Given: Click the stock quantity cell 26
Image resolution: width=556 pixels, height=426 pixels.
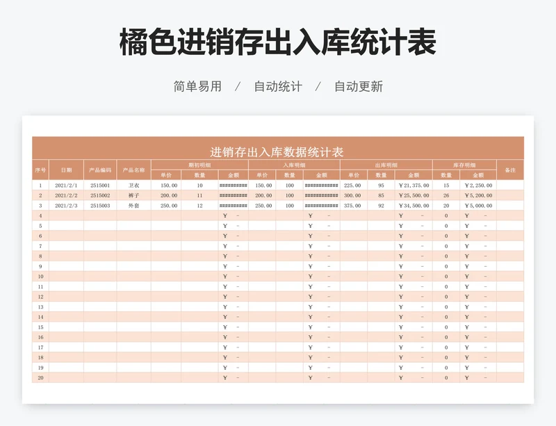Looking at the screenshot, I should pyautogui.click(x=446, y=195).
